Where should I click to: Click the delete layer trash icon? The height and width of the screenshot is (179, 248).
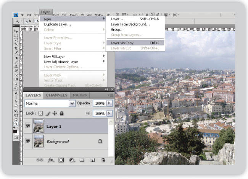tap(103, 160)
